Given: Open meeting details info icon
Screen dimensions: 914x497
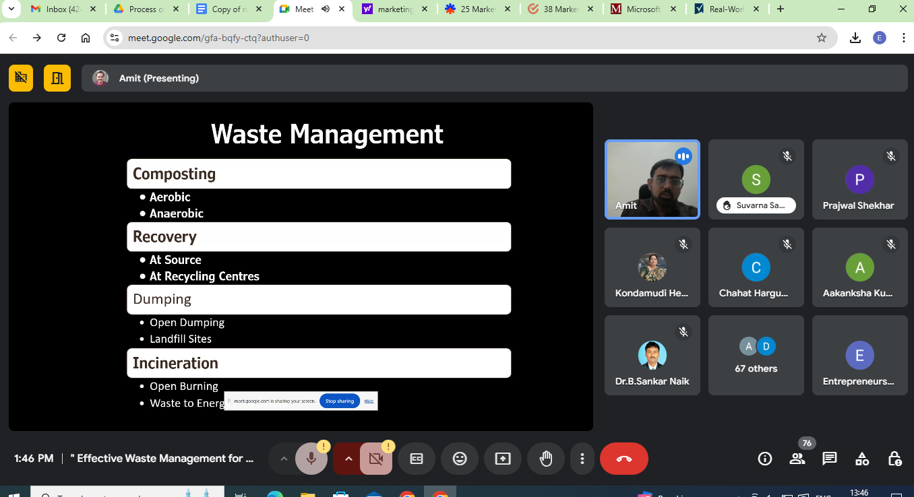Looking at the screenshot, I should (x=765, y=459).
